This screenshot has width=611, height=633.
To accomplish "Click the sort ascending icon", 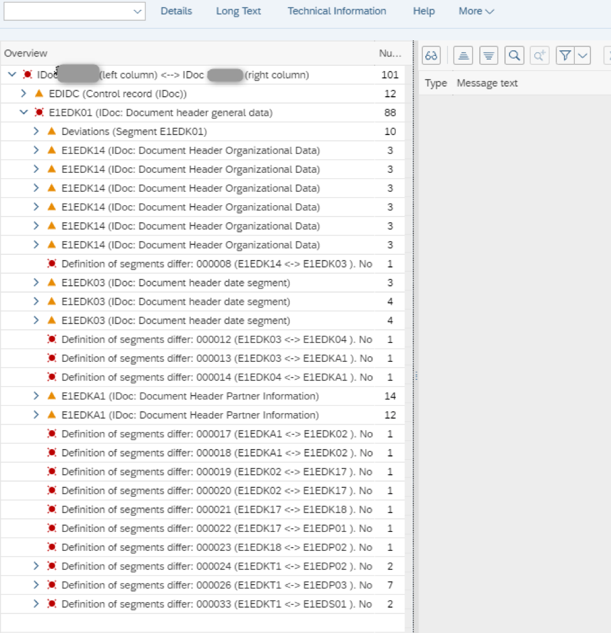I will pyautogui.click(x=463, y=56).
